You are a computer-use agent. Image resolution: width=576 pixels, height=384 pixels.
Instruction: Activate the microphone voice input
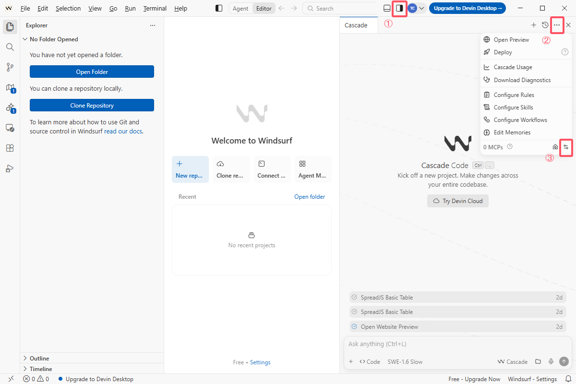click(551, 361)
